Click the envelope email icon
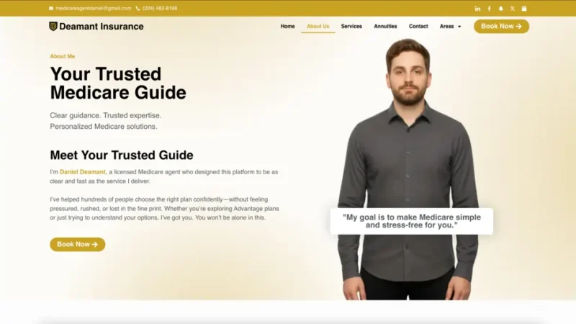Screen dimensions: 576x324 point(51,9)
